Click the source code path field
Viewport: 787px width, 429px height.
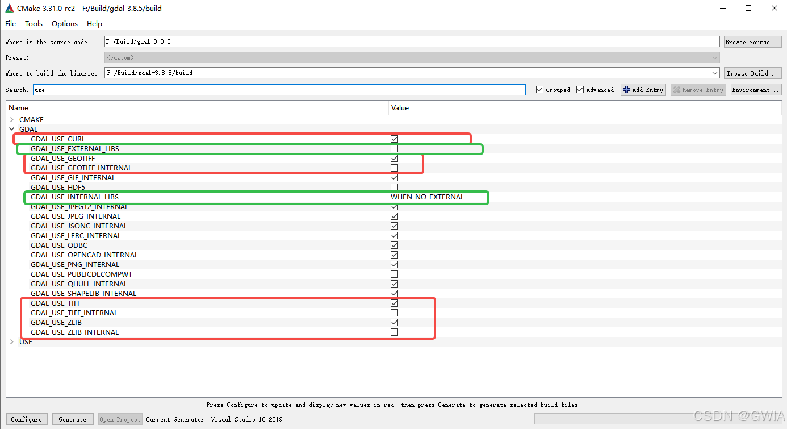(x=412, y=42)
